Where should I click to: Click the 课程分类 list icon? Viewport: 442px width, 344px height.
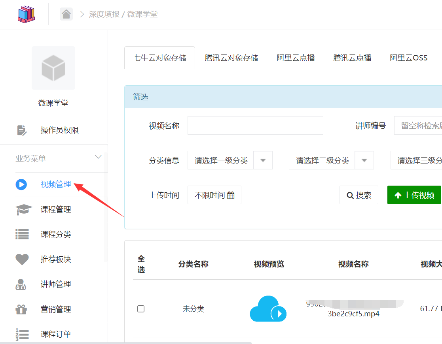[22, 234]
